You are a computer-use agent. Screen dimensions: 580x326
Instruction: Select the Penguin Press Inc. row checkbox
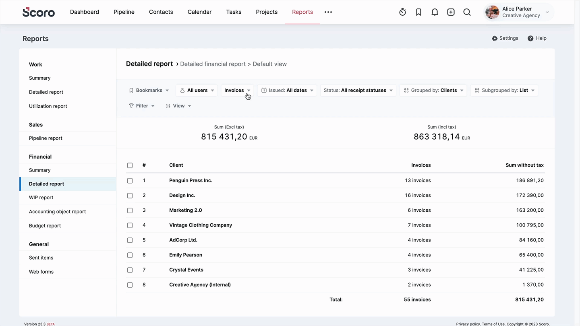coord(130,181)
